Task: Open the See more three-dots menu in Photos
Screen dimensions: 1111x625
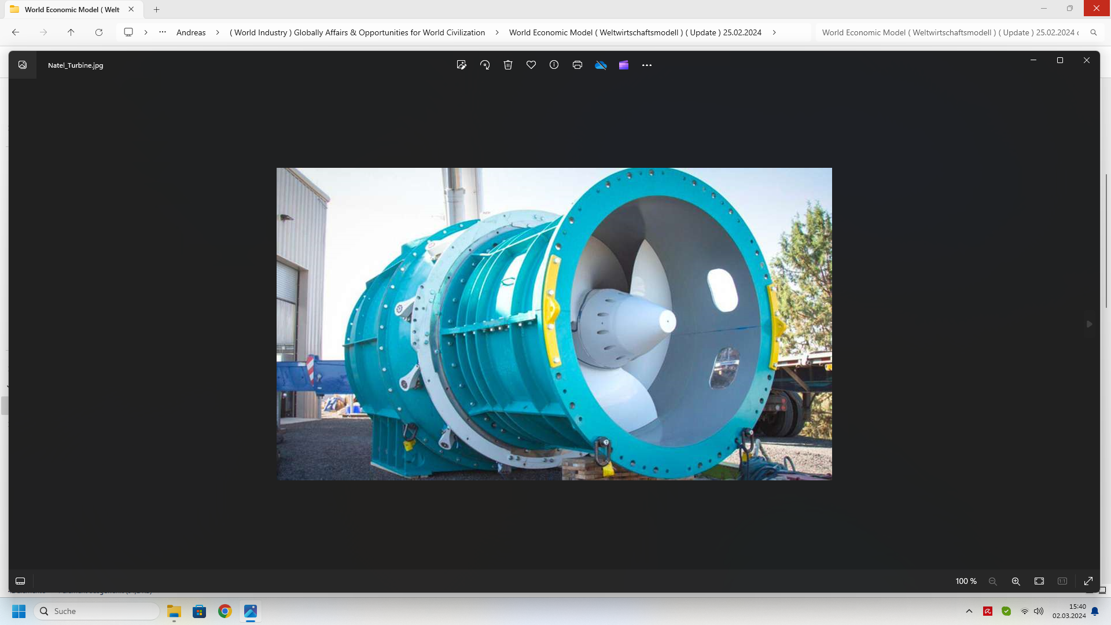Action: [x=647, y=65]
